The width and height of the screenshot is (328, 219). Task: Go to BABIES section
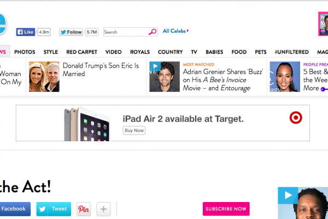(x=214, y=52)
